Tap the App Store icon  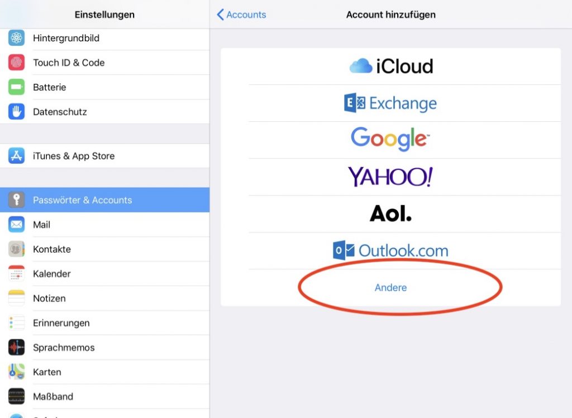(x=16, y=156)
